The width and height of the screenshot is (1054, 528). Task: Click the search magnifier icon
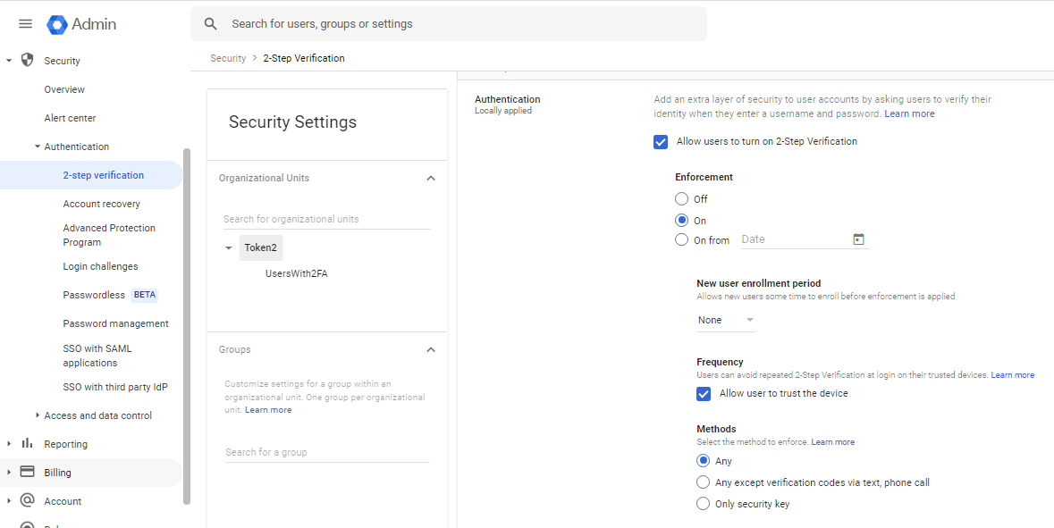point(211,24)
